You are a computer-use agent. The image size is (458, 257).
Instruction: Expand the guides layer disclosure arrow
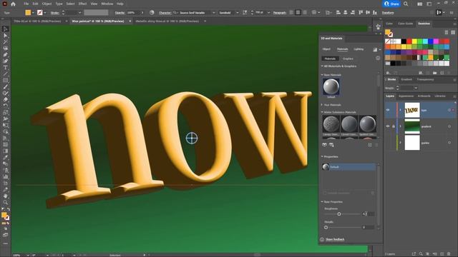click(401, 143)
